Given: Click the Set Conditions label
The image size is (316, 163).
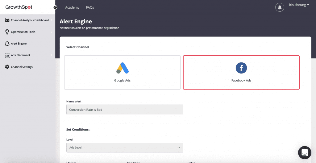Looking at the screenshot, I should point(78,129).
